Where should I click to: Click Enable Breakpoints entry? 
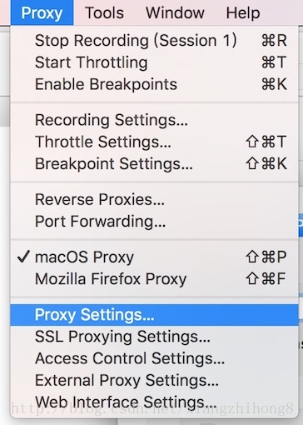[x=154, y=84]
